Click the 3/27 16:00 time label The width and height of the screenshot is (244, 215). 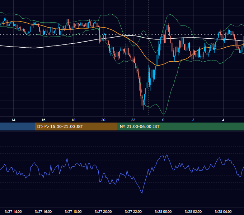pos(43,211)
